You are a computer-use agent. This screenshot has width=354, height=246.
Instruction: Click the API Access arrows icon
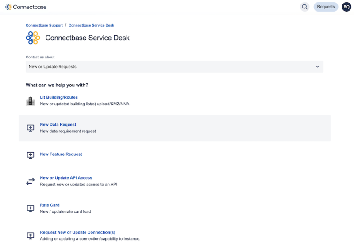(x=30, y=181)
